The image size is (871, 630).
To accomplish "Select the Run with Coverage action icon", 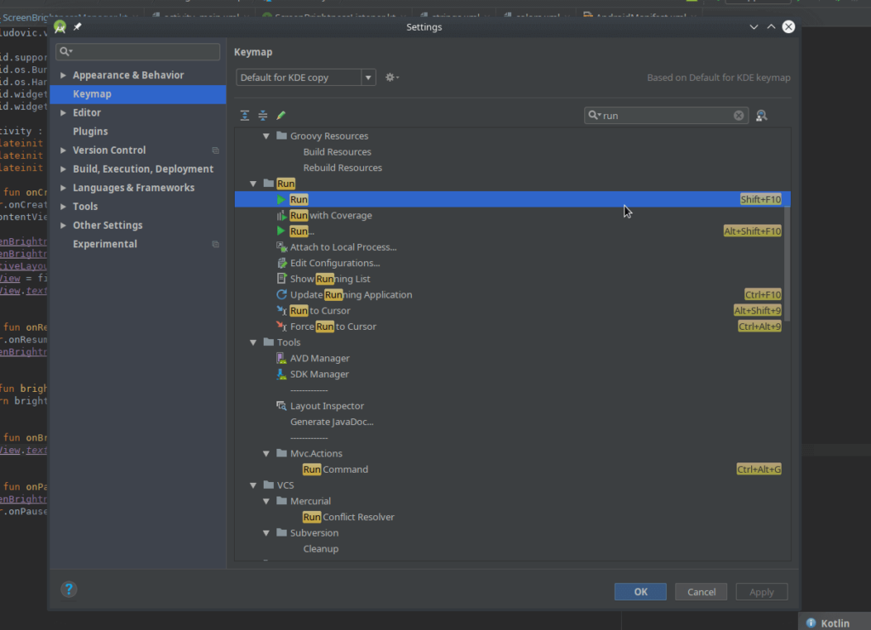I will tap(282, 215).
